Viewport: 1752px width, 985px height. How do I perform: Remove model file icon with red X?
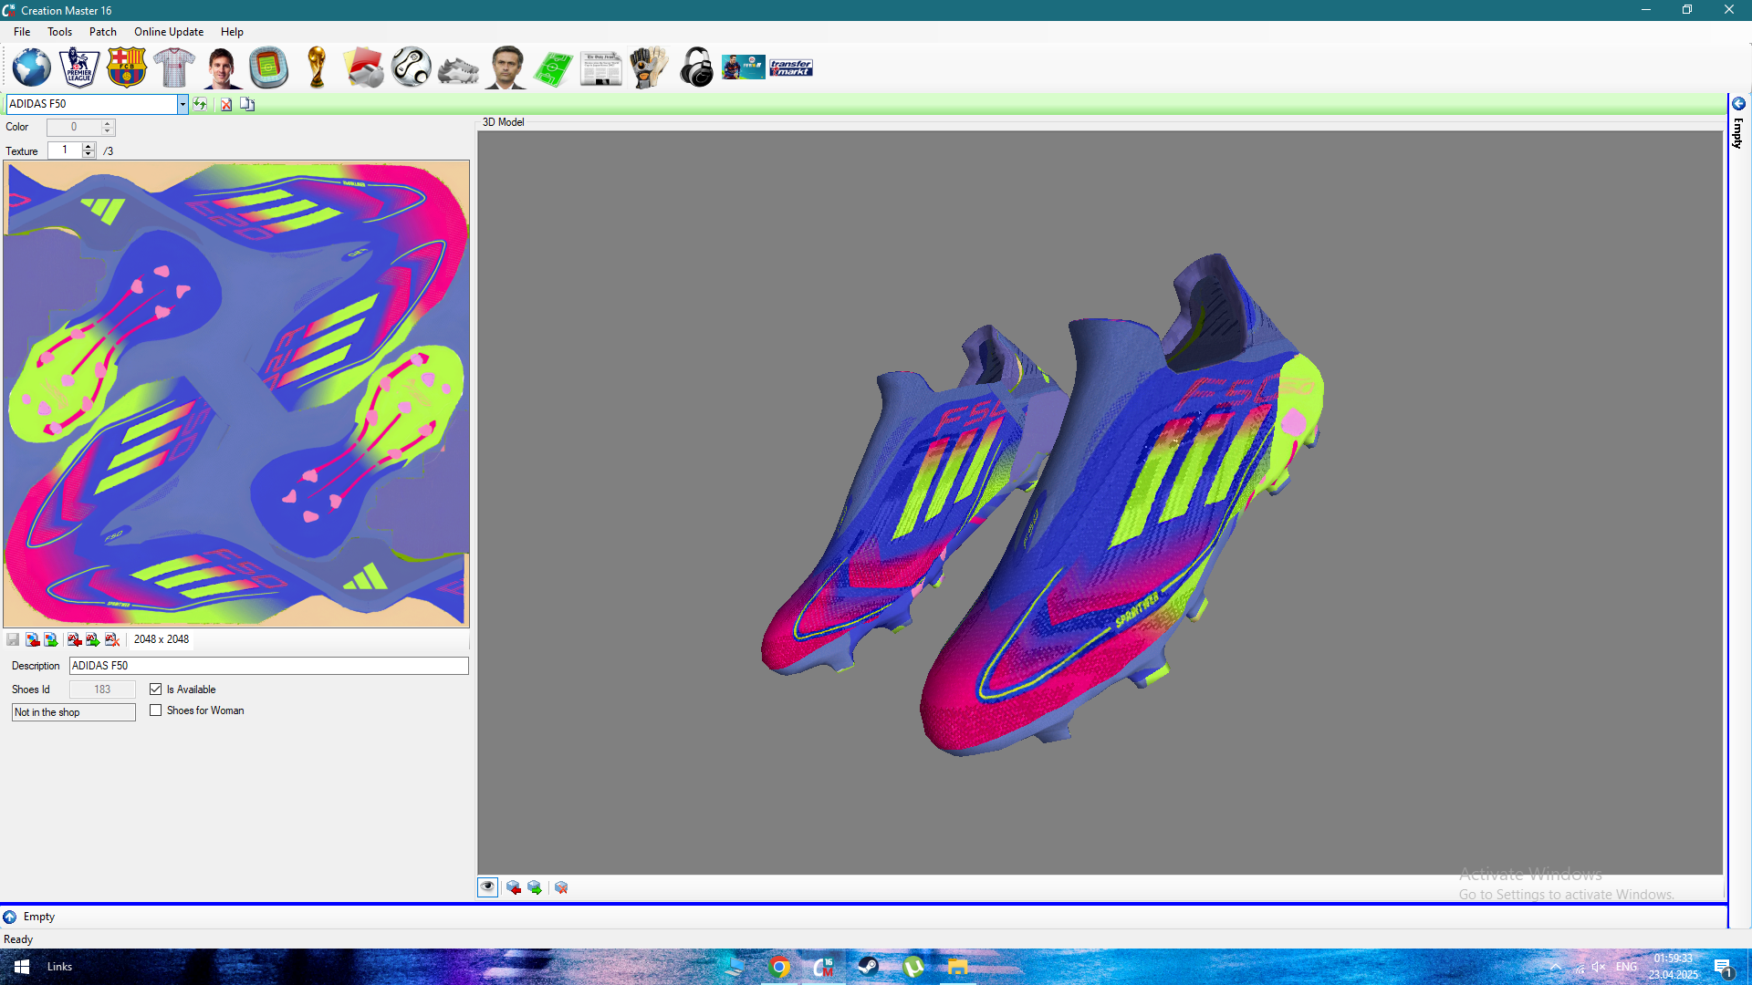(x=112, y=639)
